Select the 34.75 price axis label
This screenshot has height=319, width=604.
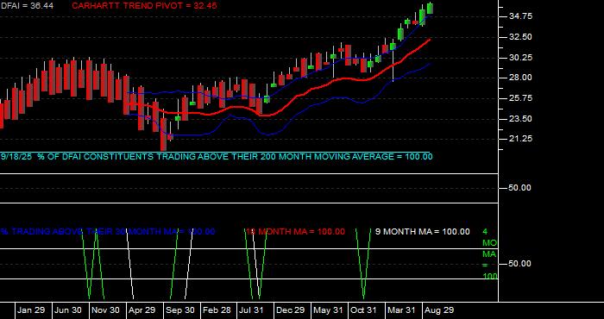pyautogui.click(x=520, y=16)
